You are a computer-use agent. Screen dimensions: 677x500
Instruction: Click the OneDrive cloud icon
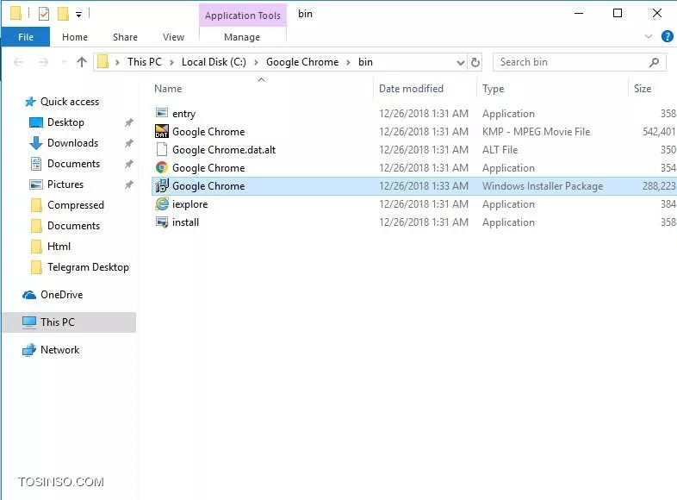pyautogui.click(x=29, y=295)
